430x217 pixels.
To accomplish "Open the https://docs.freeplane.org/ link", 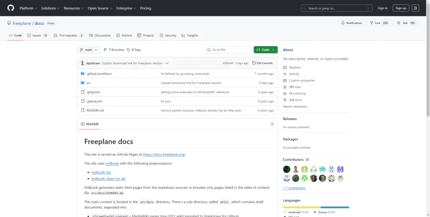I will 164,154.
